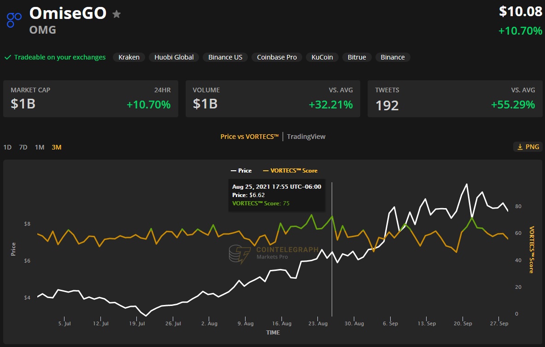Screen dimensions: 545x347
Task: Select the Binance US exchange chip
Action: pos(225,57)
